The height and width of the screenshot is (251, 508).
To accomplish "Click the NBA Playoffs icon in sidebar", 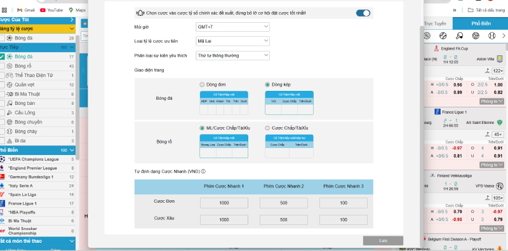I will (3, 212).
